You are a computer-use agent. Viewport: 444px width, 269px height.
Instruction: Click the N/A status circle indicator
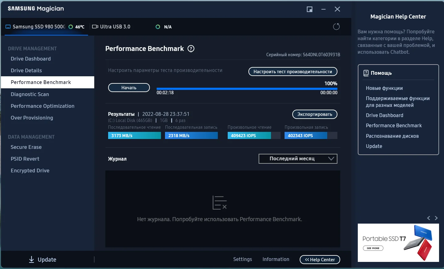click(158, 27)
